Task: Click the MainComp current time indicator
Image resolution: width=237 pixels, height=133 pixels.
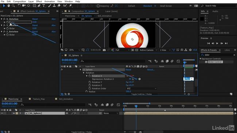Action: click(136, 106)
